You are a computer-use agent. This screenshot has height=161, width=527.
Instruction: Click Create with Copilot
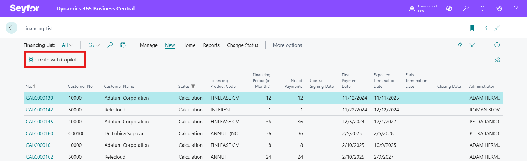coord(54,60)
